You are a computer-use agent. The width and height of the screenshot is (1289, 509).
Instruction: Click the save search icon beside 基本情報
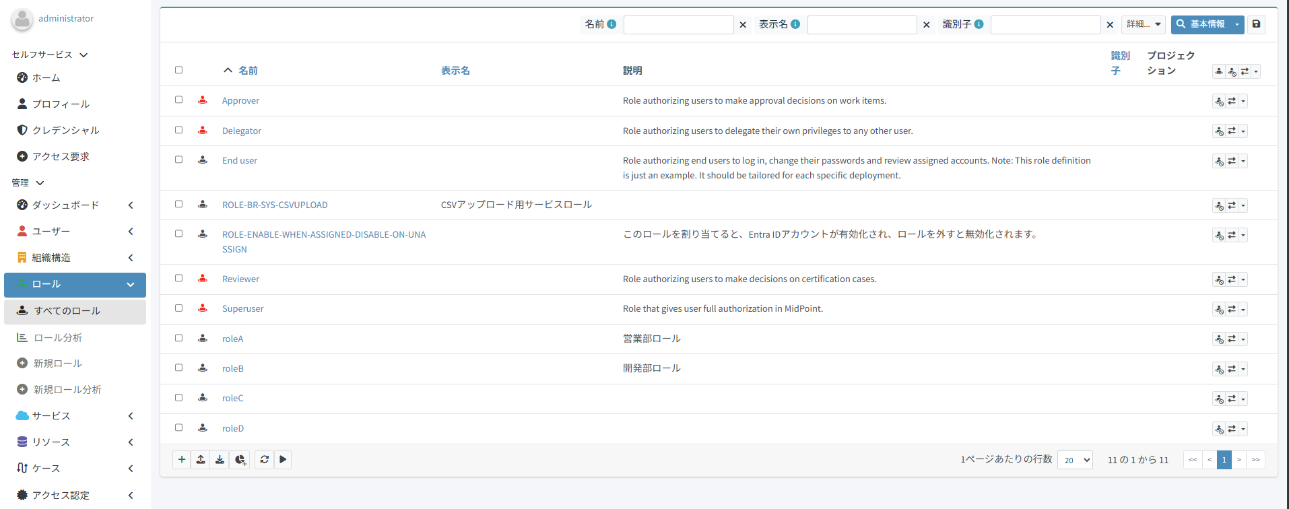tap(1256, 24)
